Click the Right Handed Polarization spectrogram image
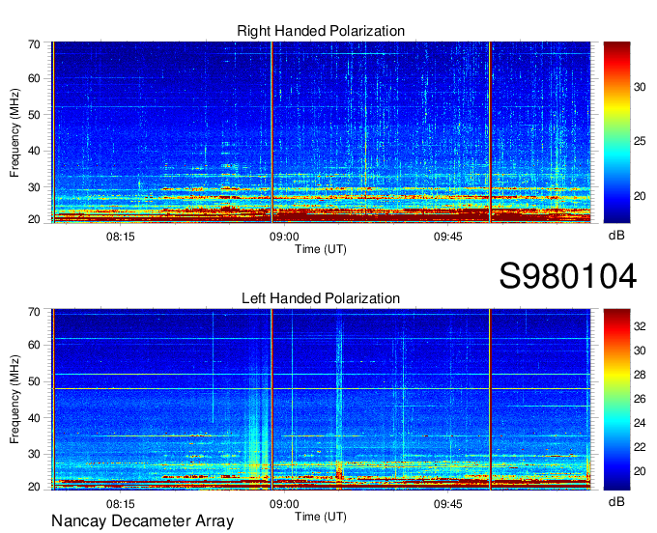This screenshot has width=657, height=533. [x=321, y=132]
